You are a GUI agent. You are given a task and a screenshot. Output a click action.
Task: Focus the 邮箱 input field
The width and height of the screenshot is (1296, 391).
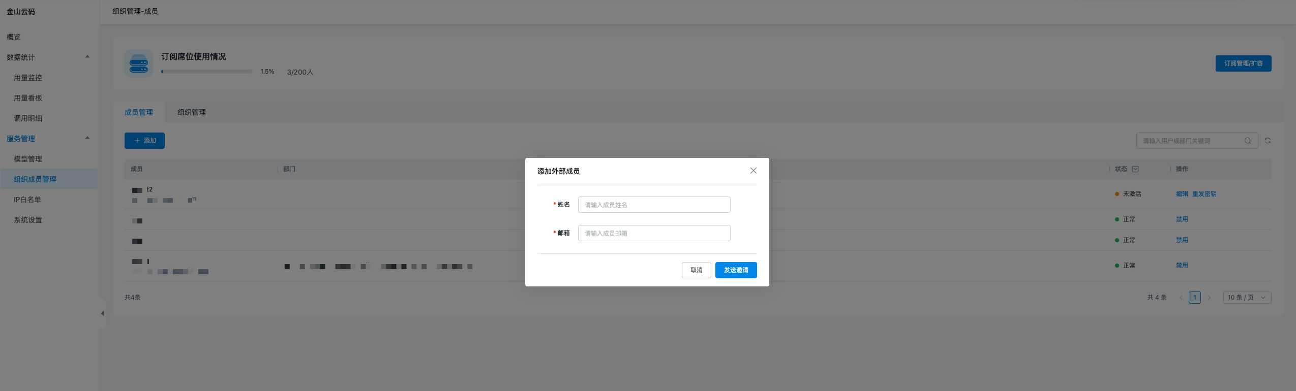[x=654, y=233]
